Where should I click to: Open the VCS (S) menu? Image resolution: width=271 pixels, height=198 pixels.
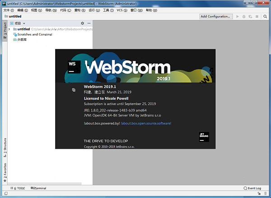point(122,10)
